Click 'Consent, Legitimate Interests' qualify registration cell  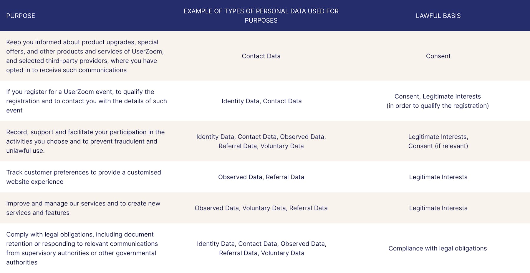[x=438, y=101]
